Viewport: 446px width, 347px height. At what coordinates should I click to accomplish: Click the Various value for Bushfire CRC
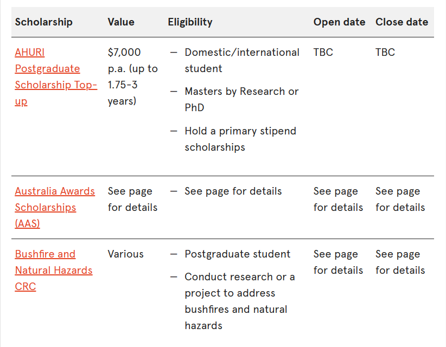(x=125, y=254)
